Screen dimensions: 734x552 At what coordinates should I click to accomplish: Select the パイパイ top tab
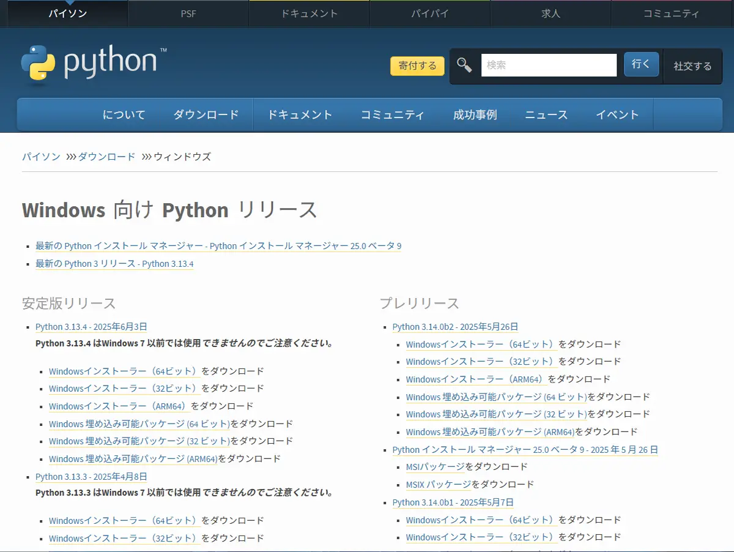pos(430,13)
